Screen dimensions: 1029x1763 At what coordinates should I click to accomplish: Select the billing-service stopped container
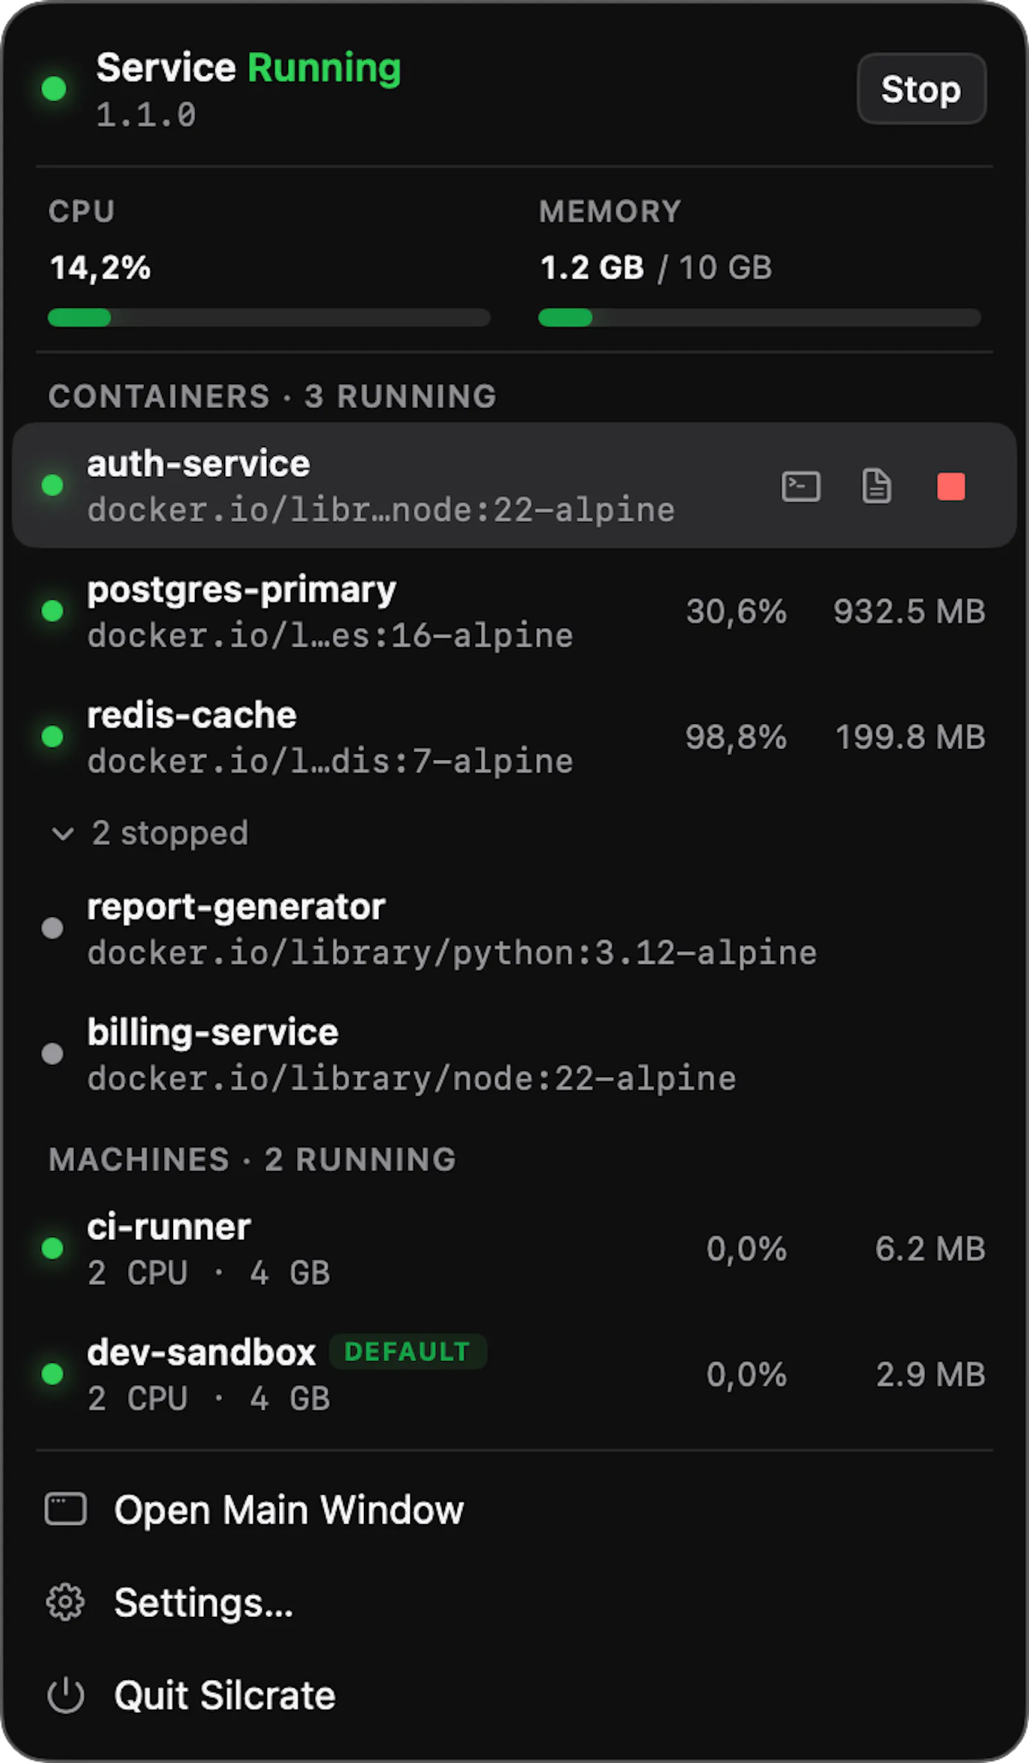point(514,1053)
